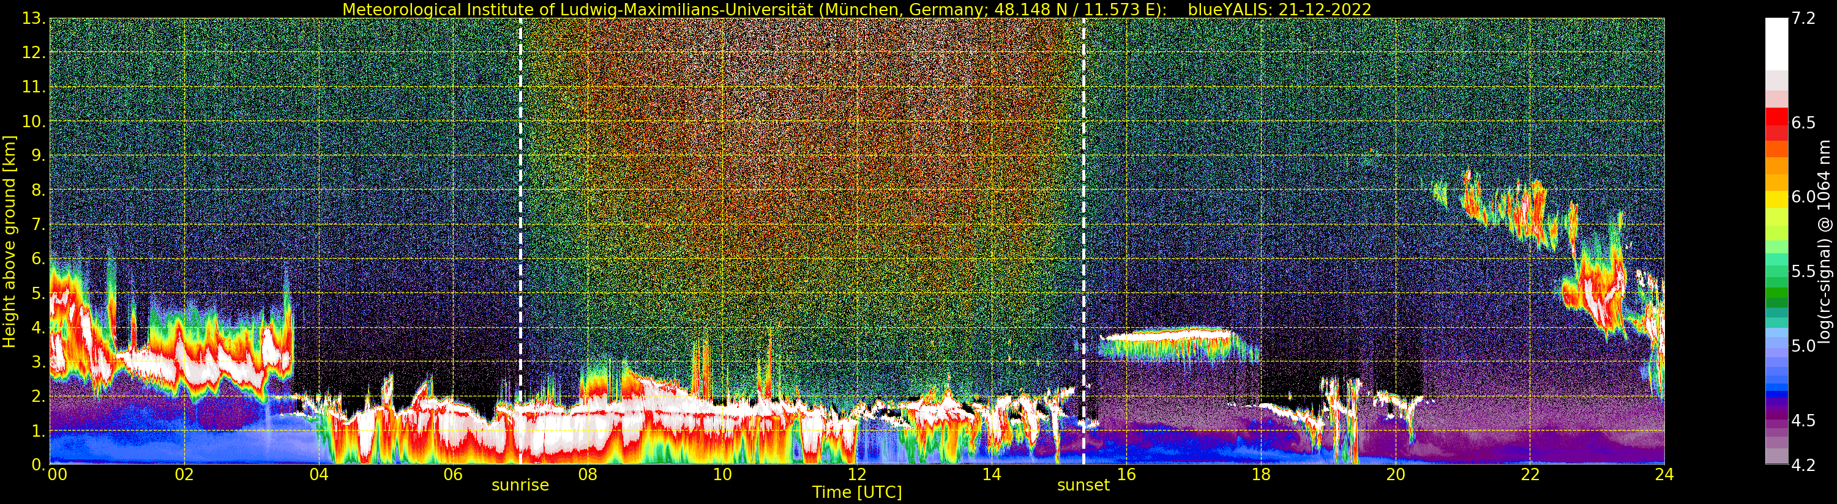The height and width of the screenshot is (504, 1837).
Task: Click the time axis tick '10'
Action: (x=722, y=474)
